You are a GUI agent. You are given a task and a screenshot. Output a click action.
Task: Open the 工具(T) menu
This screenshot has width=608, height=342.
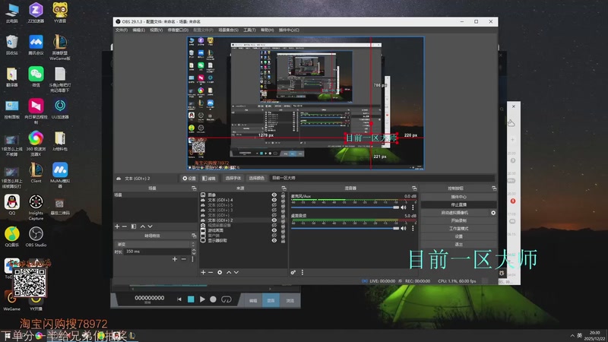(x=249, y=30)
